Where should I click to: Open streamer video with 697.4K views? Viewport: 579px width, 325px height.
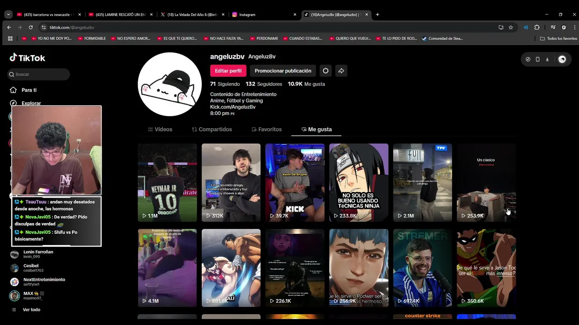422,268
